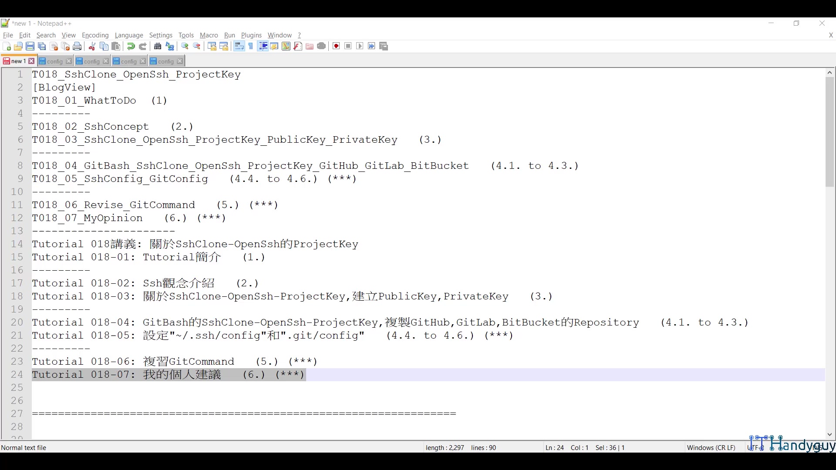Click Windows (CR LF) in status bar
The height and width of the screenshot is (470, 836).
(x=711, y=447)
